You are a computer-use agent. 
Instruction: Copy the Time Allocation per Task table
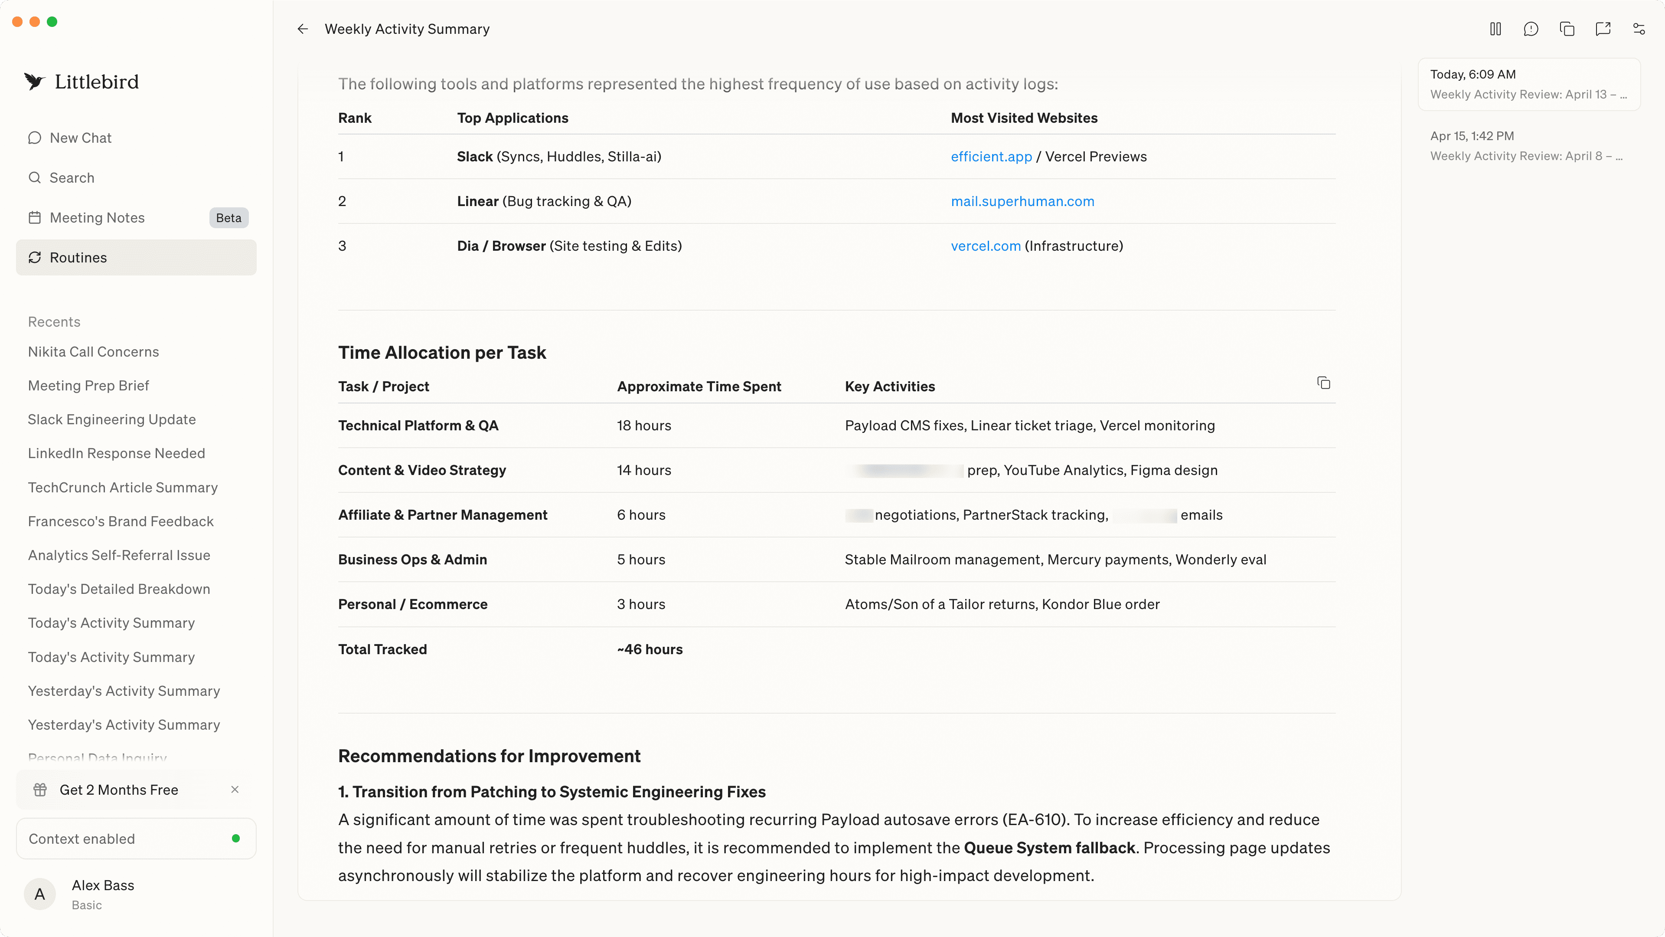tap(1323, 383)
